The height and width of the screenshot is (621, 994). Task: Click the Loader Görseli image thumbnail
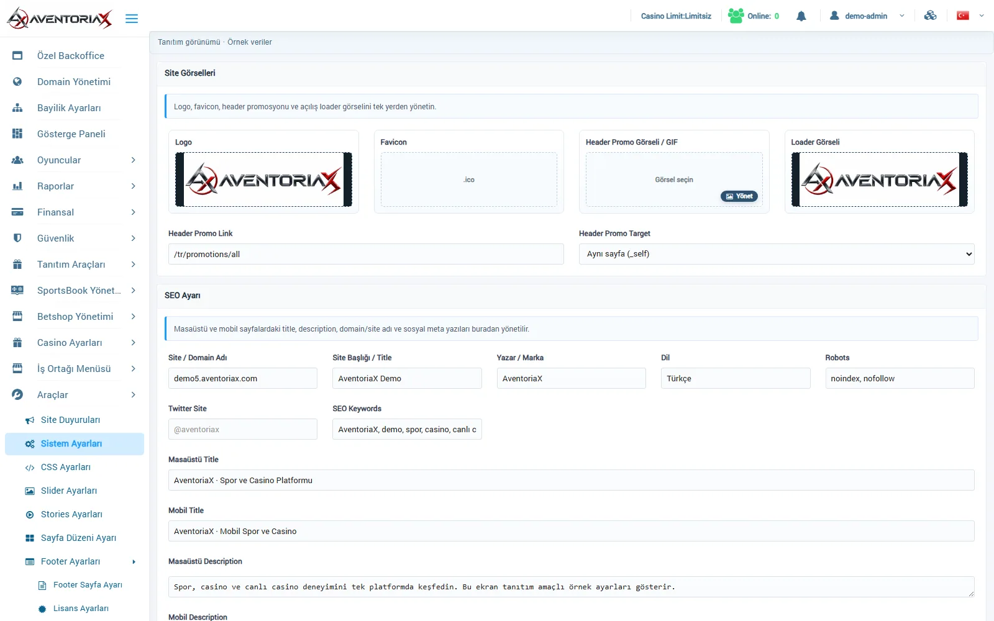coord(880,179)
